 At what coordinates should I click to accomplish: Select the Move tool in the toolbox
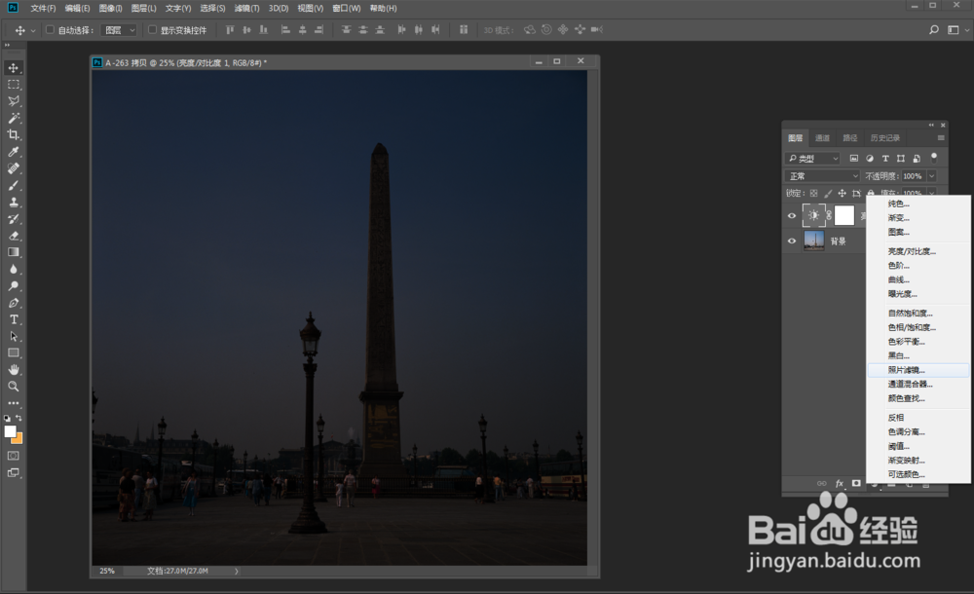(x=13, y=68)
